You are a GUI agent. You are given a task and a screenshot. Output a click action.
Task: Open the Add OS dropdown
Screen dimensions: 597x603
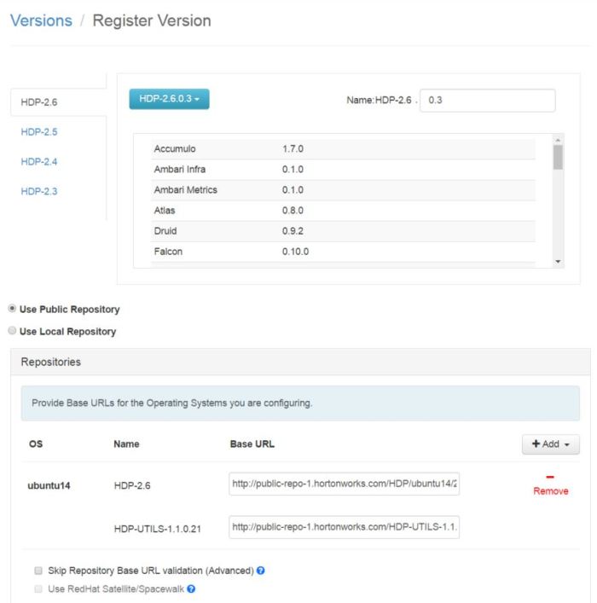pyautogui.click(x=550, y=444)
